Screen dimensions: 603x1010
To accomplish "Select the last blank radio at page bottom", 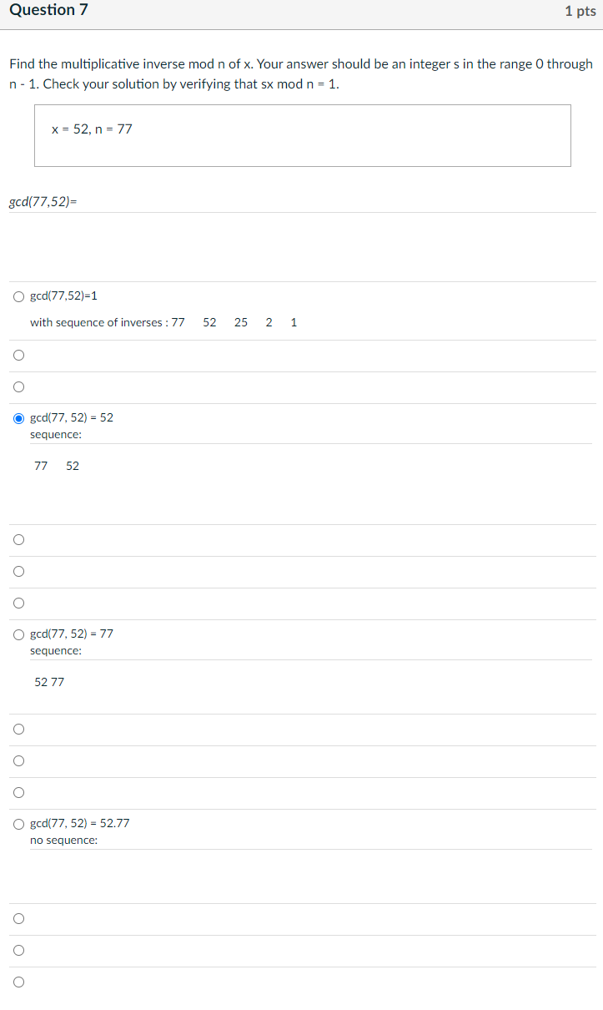I will coord(18,982).
